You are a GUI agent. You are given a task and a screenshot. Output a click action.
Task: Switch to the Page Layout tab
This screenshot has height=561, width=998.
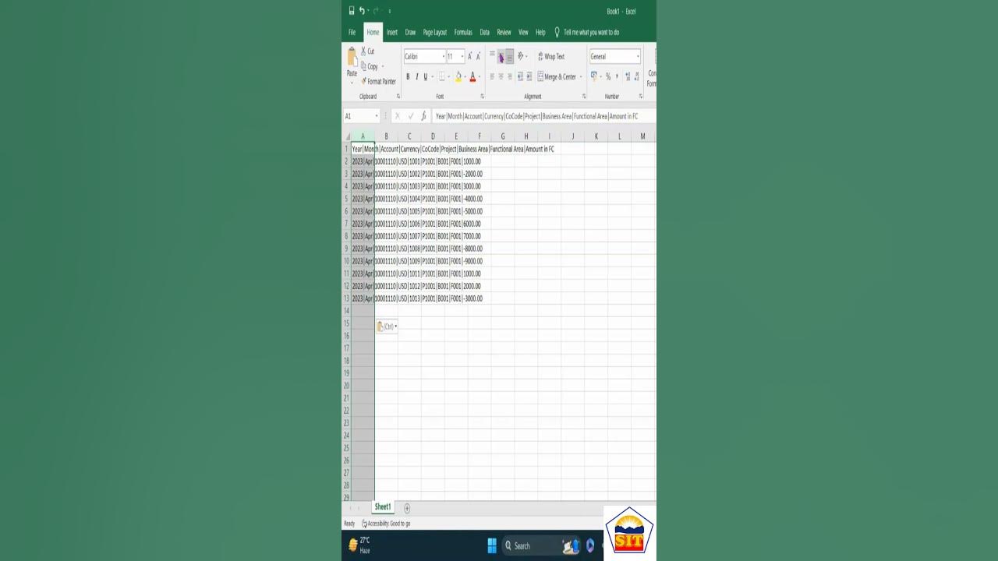pos(435,32)
